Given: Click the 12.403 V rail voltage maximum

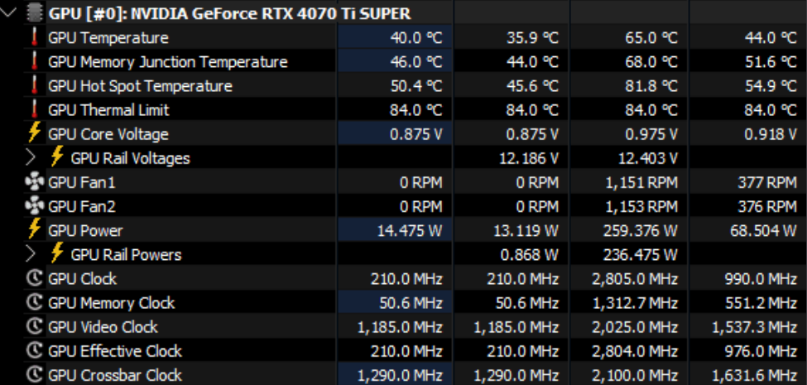Looking at the screenshot, I should coord(648,158).
